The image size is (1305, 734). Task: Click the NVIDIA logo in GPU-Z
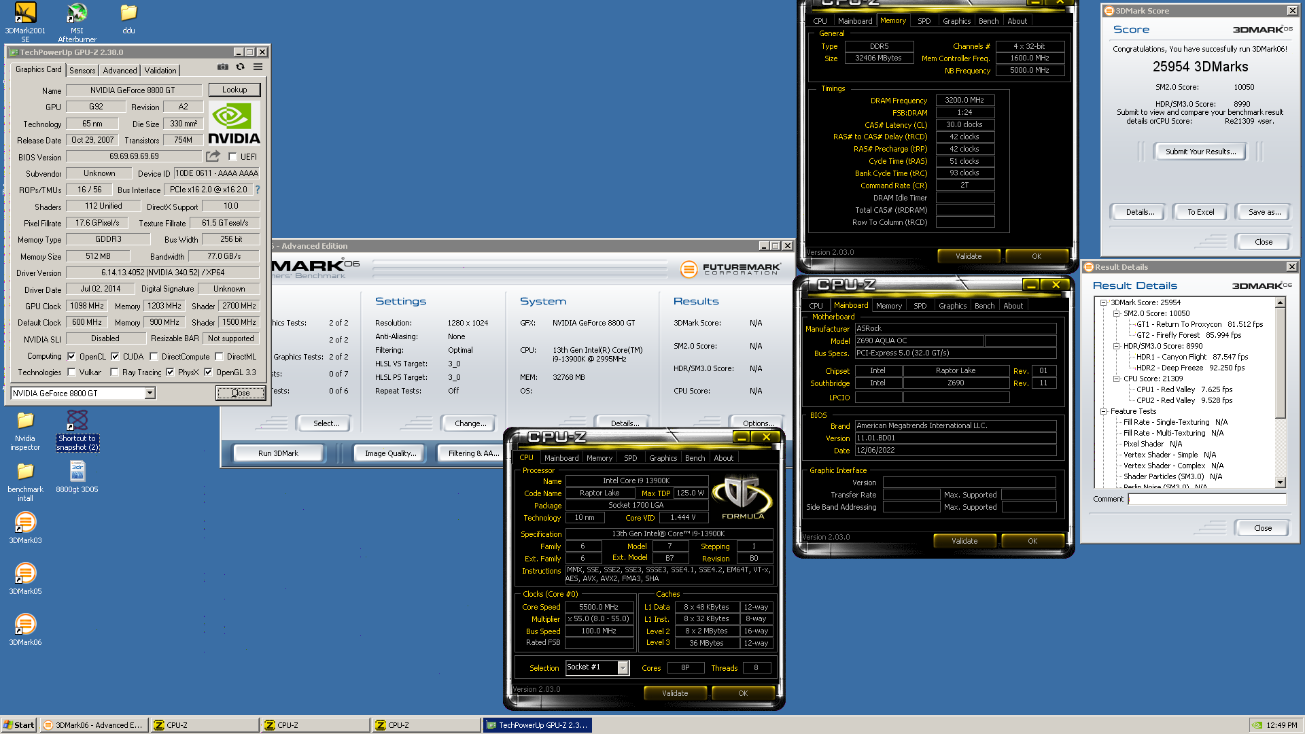pos(234,124)
